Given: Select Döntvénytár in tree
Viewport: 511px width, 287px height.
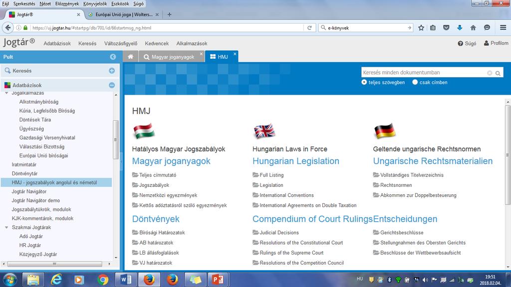Looking at the screenshot, I should click(x=25, y=174).
